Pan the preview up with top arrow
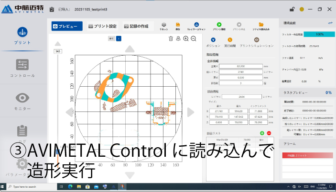 coord(130,49)
